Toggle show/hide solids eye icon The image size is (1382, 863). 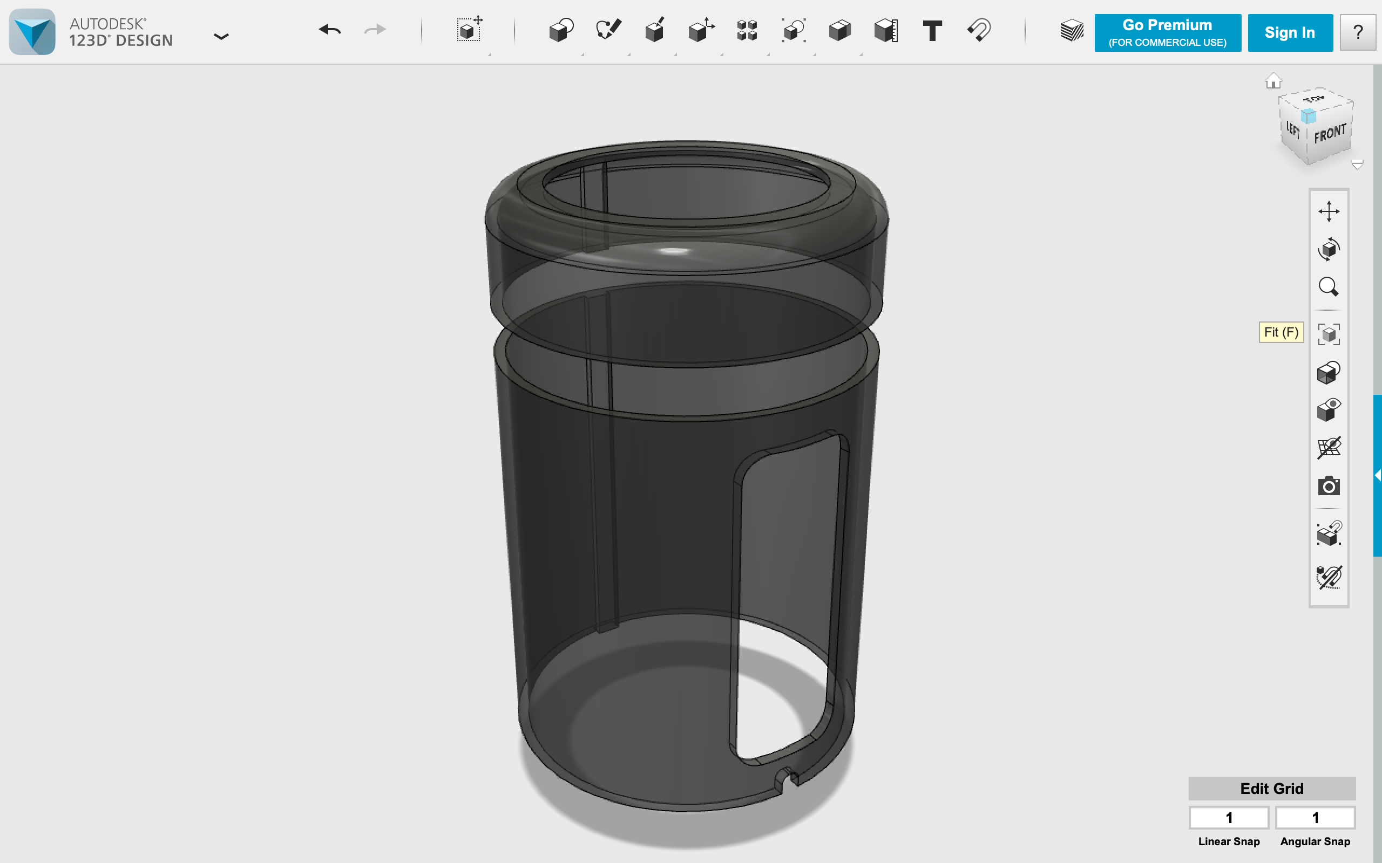click(x=1329, y=410)
